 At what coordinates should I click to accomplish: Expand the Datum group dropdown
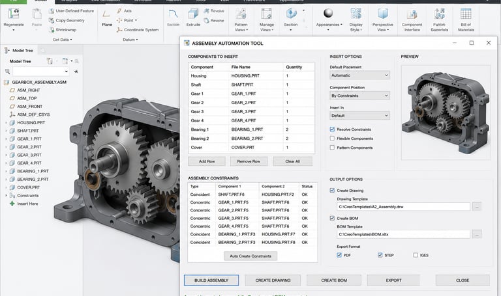130,40
